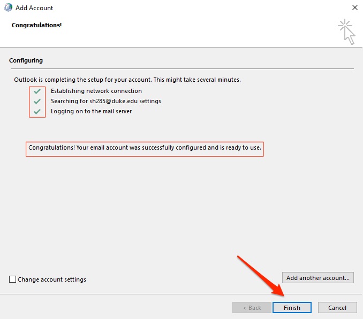Click the Configuring section heading

(26, 60)
